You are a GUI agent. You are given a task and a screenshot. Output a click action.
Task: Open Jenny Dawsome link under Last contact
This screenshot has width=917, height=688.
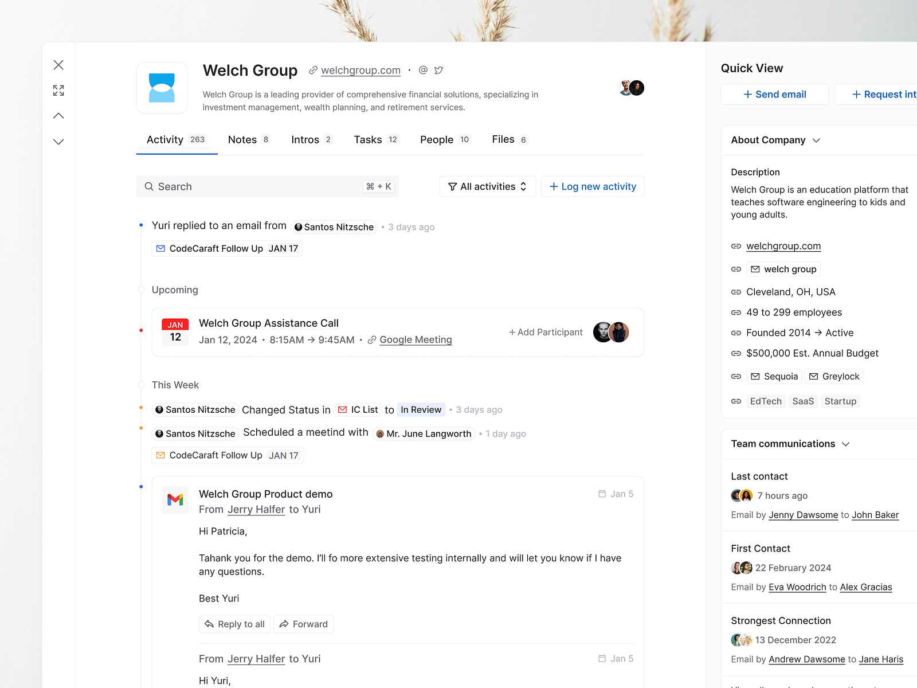click(804, 515)
